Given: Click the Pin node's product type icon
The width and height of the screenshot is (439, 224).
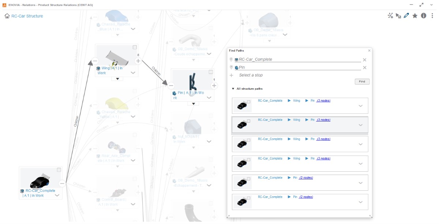Looking at the screenshot, I should point(175,93).
